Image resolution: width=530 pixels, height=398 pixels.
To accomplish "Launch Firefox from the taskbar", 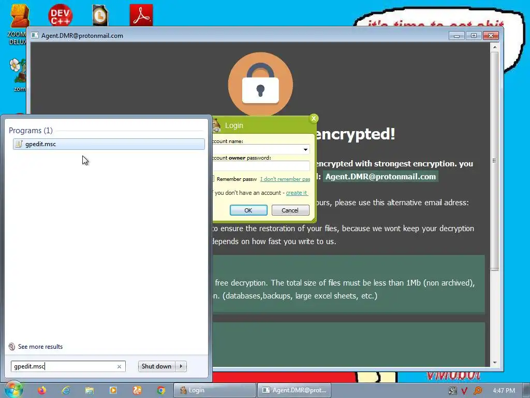I will 42,390.
